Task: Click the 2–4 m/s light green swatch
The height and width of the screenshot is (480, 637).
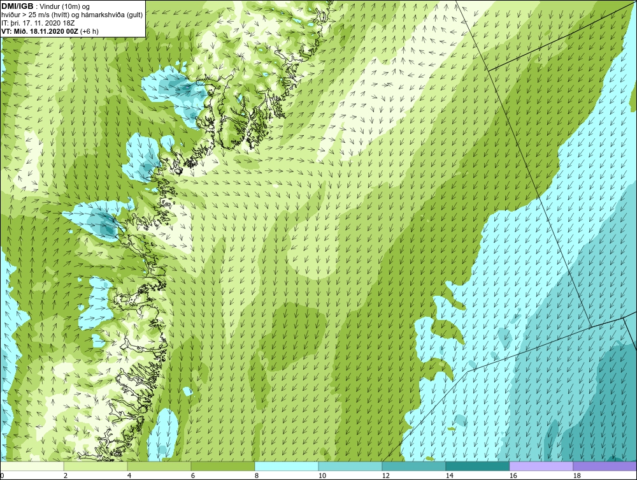Action: point(96,466)
